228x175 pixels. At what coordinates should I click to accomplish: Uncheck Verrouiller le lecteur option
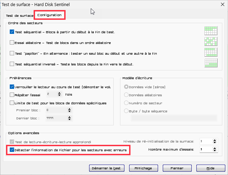coord(12,87)
